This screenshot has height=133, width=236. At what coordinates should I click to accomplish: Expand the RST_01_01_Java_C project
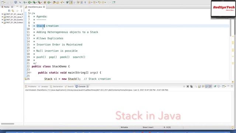pos(2,14)
